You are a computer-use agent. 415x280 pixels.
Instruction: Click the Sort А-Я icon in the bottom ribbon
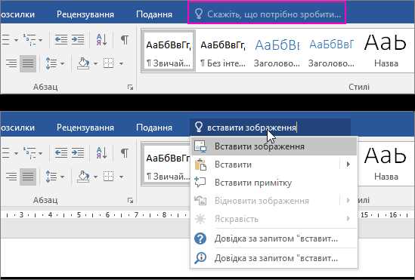coord(101,153)
